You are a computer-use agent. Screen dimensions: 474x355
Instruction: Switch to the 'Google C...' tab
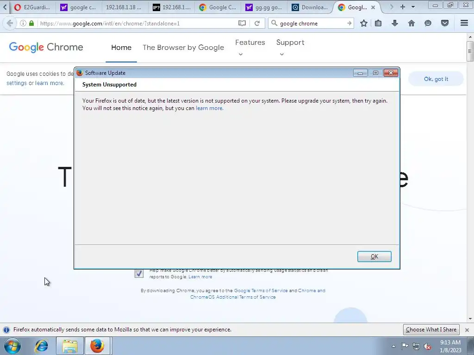pyautogui.click(x=218, y=7)
